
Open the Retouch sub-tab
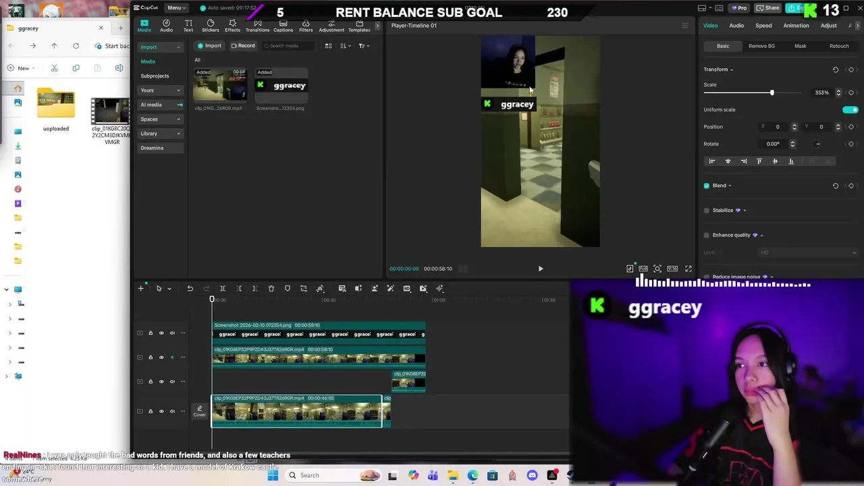(x=839, y=46)
